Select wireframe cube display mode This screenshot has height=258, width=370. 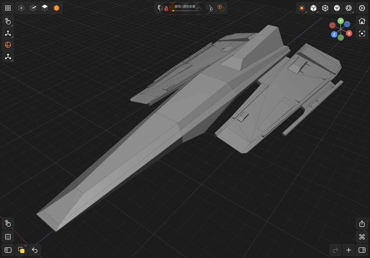(325, 8)
